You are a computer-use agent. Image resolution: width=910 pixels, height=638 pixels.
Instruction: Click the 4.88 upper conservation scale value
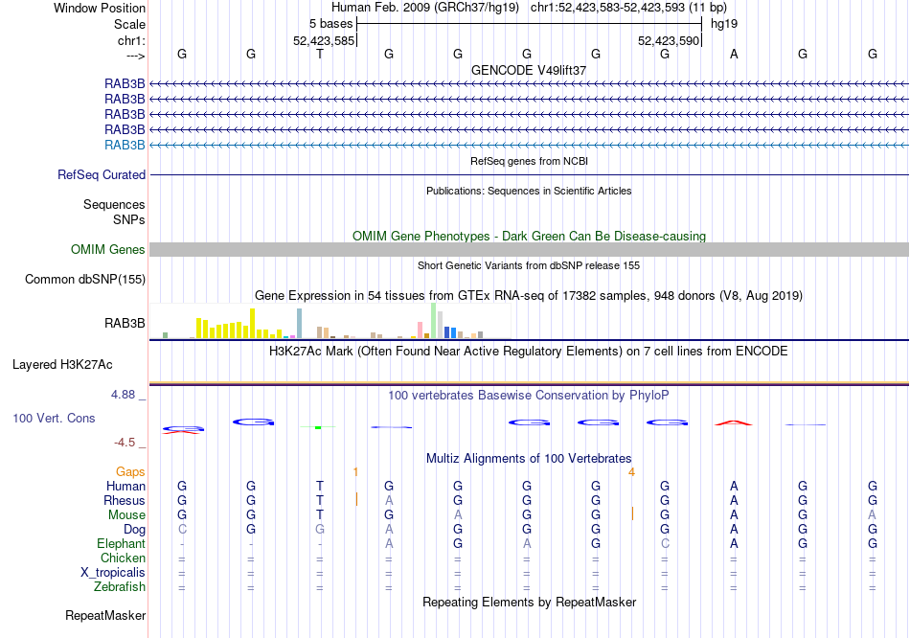[123, 395]
